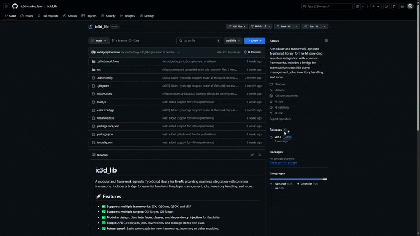Click the Watch button for notifications
The width and height of the screenshot is (420, 236).
pyautogui.click(x=257, y=26)
